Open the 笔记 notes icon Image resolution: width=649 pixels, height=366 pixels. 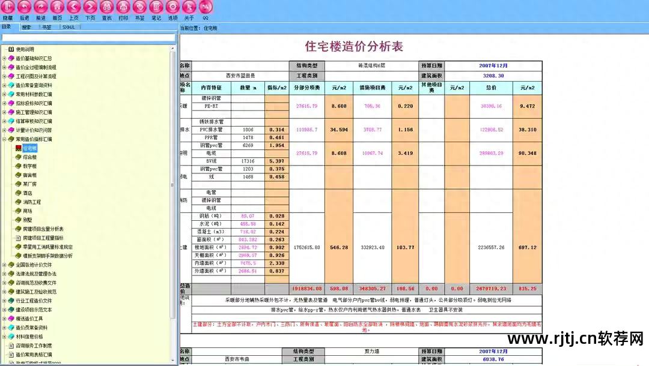point(156,7)
